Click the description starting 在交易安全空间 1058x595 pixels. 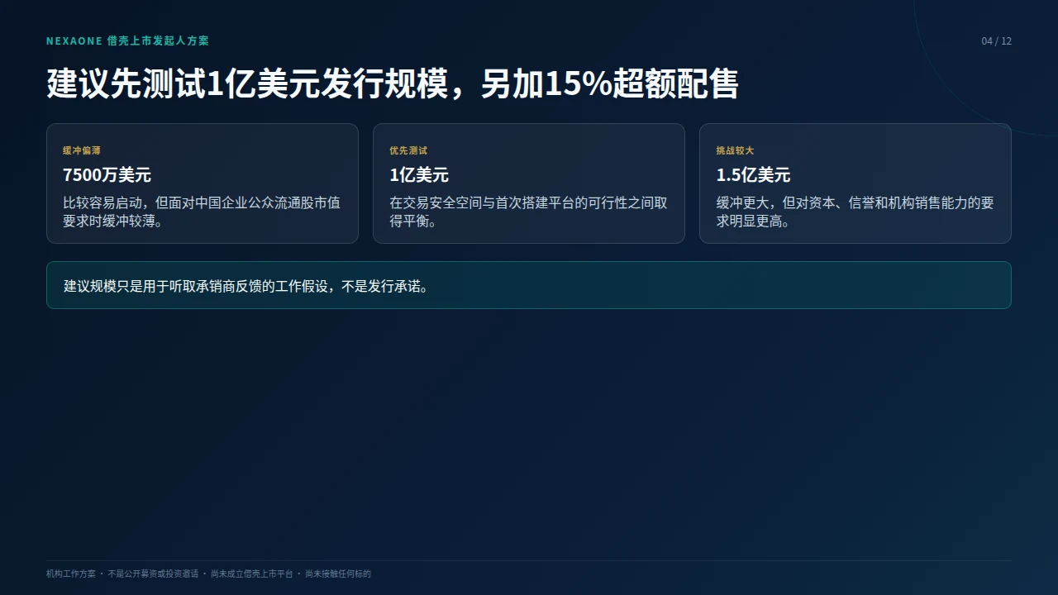(x=528, y=212)
